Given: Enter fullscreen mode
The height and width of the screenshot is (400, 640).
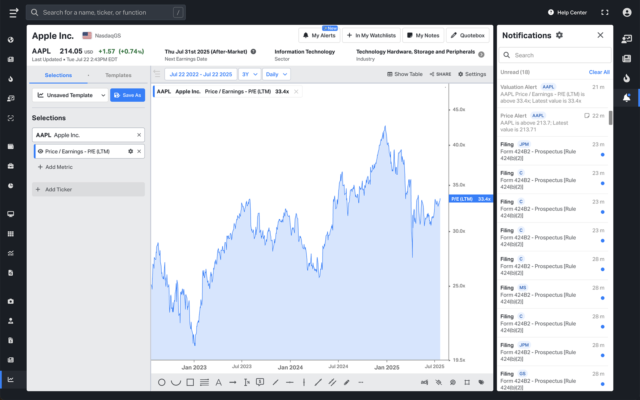Looking at the screenshot, I should coord(605,12).
